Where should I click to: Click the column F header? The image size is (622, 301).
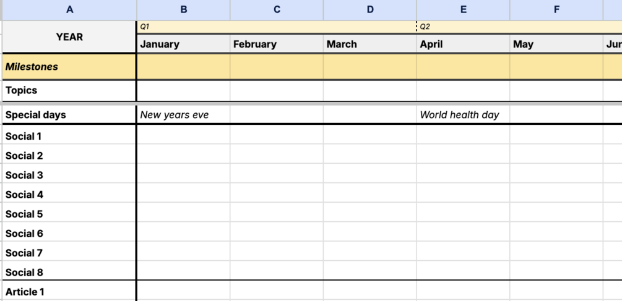coord(556,9)
